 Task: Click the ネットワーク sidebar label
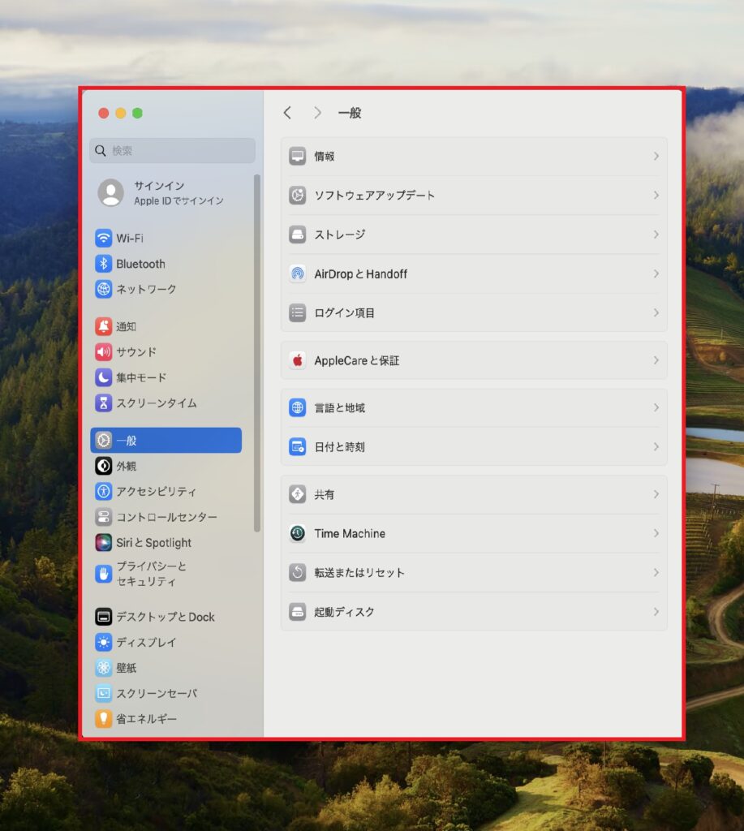[146, 289]
